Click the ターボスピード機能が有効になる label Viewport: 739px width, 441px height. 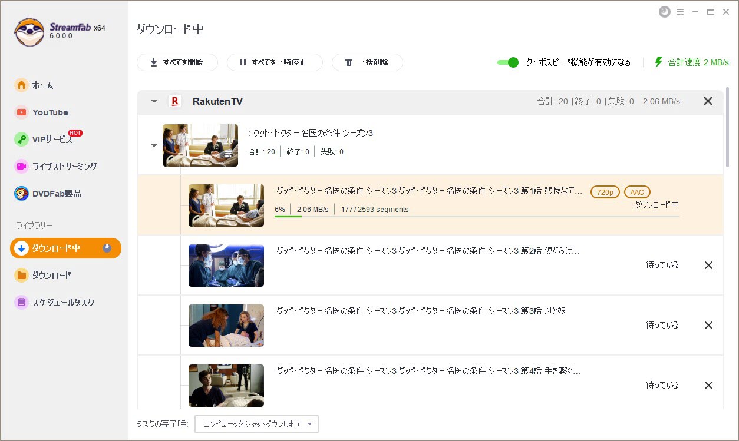pyautogui.click(x=578, y=62)
